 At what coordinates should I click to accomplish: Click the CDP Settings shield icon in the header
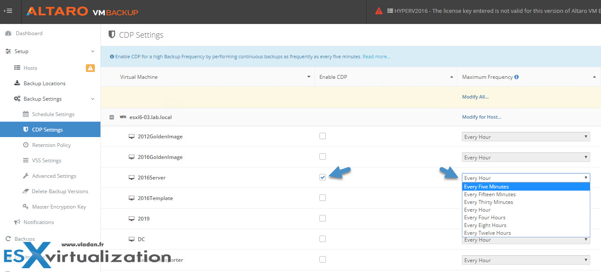(x=112, y=35)
